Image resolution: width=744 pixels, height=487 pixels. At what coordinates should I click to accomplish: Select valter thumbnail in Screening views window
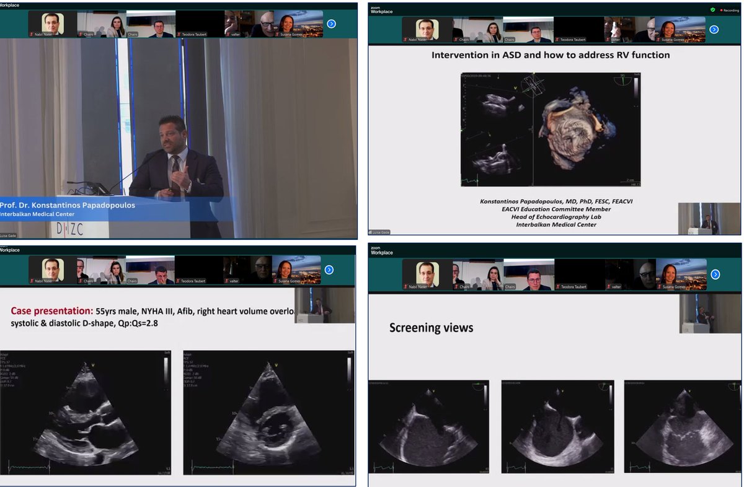tap(630, 274)
